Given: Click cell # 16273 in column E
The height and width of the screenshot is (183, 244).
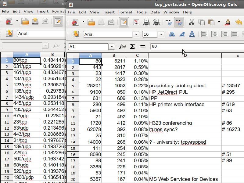Looking at the screenshot, I should pos(233,129).
